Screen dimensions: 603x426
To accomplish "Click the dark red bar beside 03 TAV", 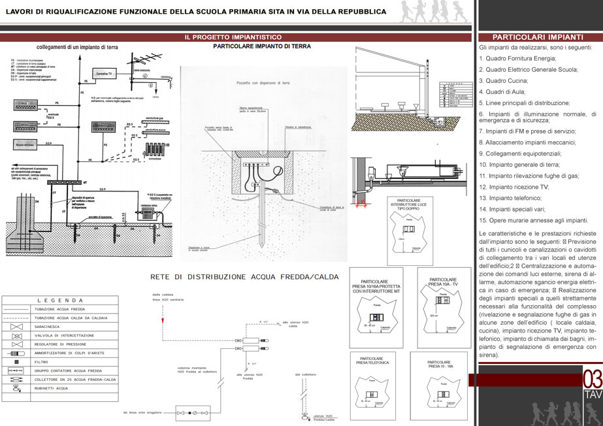I will (x=525, y=380).
